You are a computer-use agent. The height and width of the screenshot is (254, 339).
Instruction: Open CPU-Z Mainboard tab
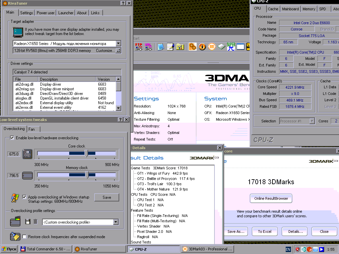pos(290,9)
